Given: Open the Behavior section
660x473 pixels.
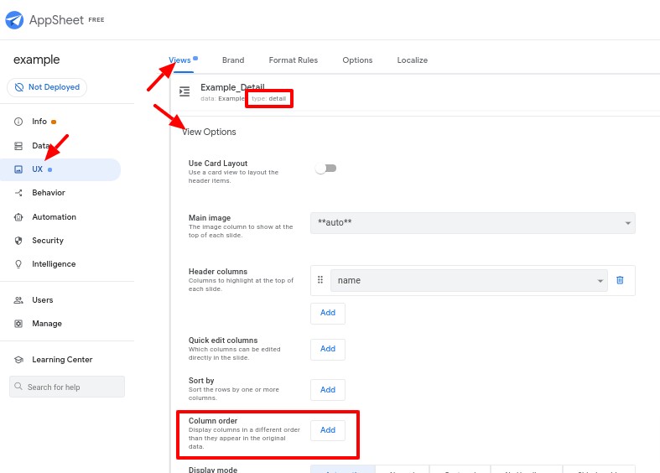Looking at the screenshot, I should (49, 193).
